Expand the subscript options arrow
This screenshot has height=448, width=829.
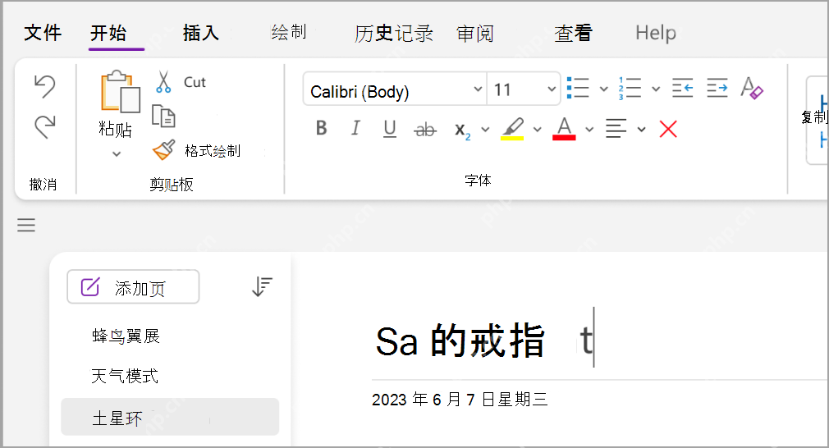click(485, 129)
